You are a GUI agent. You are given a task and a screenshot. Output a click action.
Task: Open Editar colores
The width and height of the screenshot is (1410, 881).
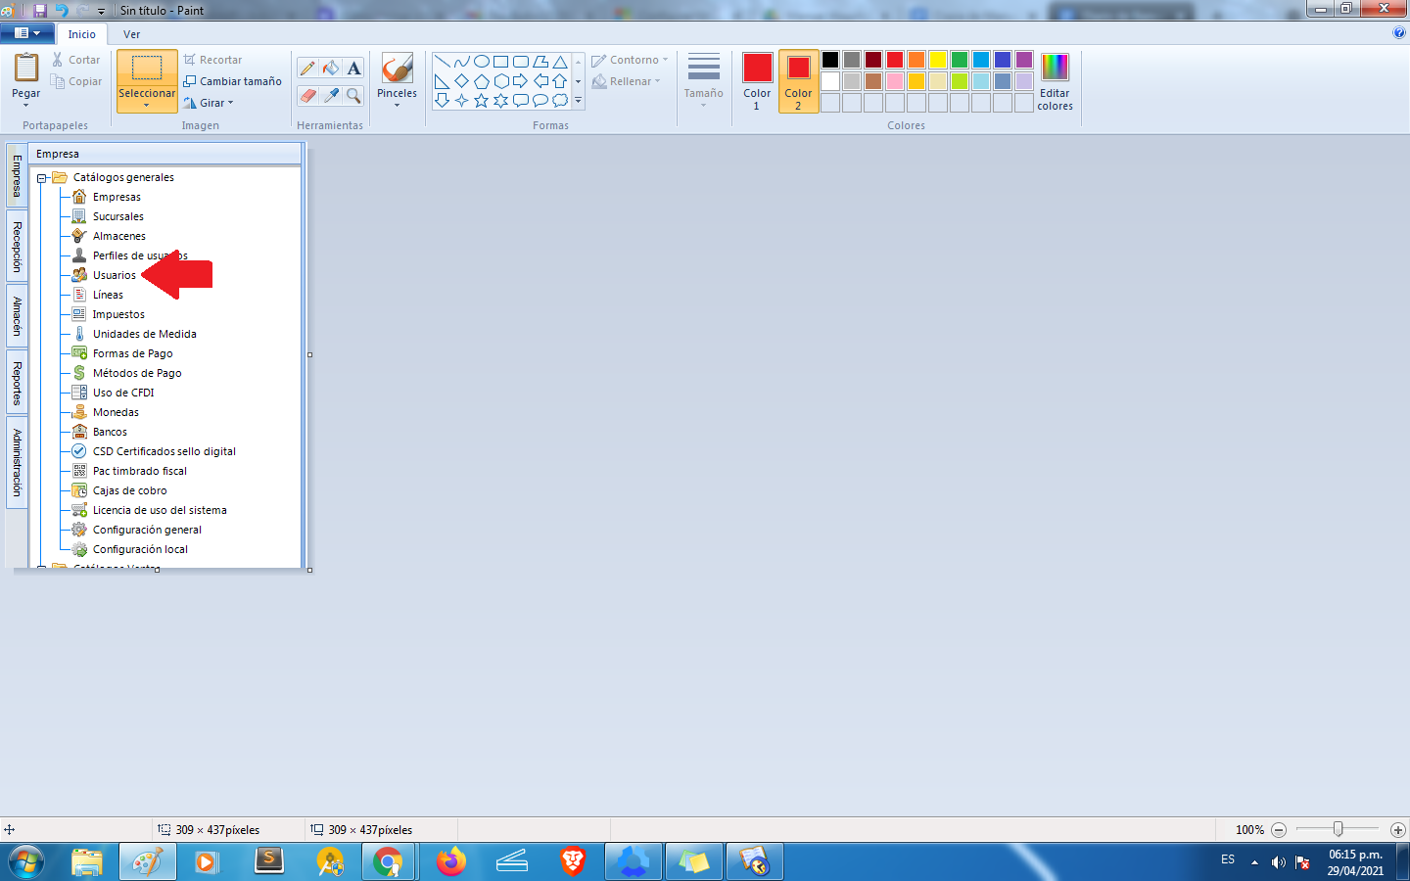[1055, 82]
